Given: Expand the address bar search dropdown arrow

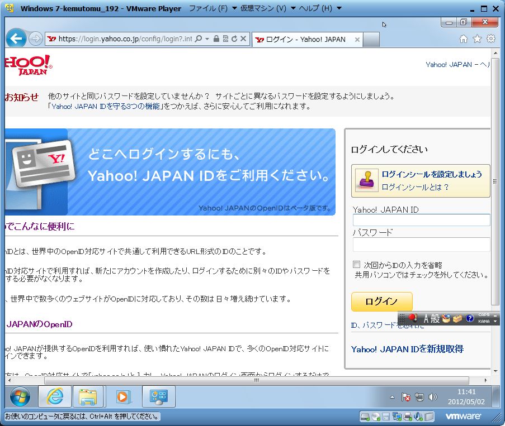Looking at the screenshot, I should point(207,39).
